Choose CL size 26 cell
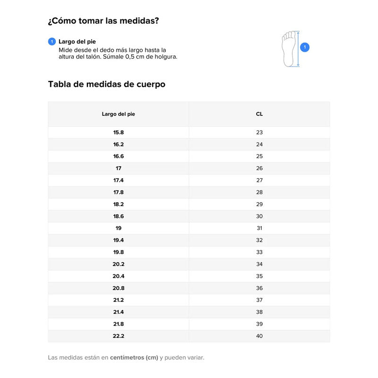The width and height of the screenshot is (378, 378). coord(259,168)
